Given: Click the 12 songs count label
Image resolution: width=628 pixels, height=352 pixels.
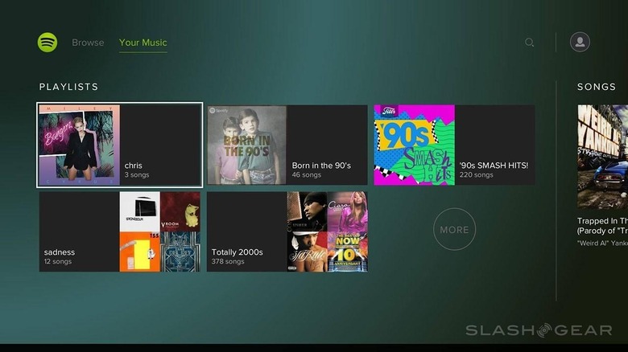Looking at the screenshot, I should [58, 262].
